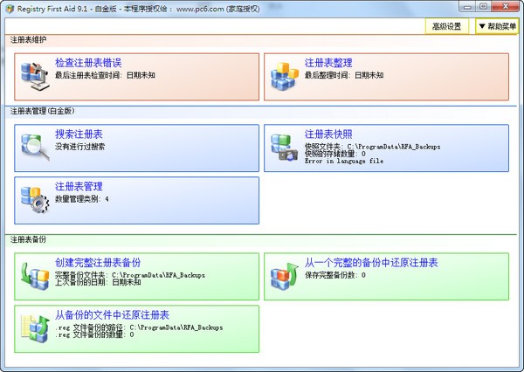Click the registry snapshot camera icon
The image size is (524, 372).
coord(284,148)
